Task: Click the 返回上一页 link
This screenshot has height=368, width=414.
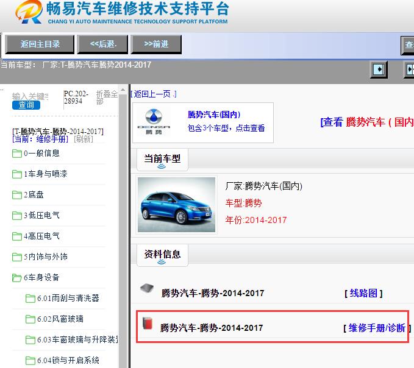Action: 154,94
